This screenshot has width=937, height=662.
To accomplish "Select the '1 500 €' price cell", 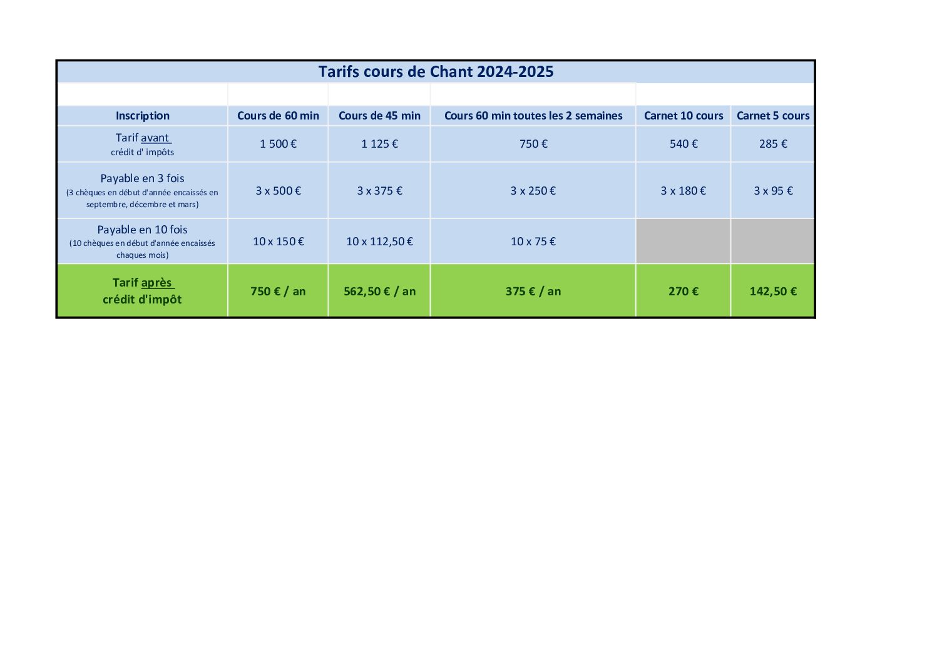I will (x=278, y=144).
